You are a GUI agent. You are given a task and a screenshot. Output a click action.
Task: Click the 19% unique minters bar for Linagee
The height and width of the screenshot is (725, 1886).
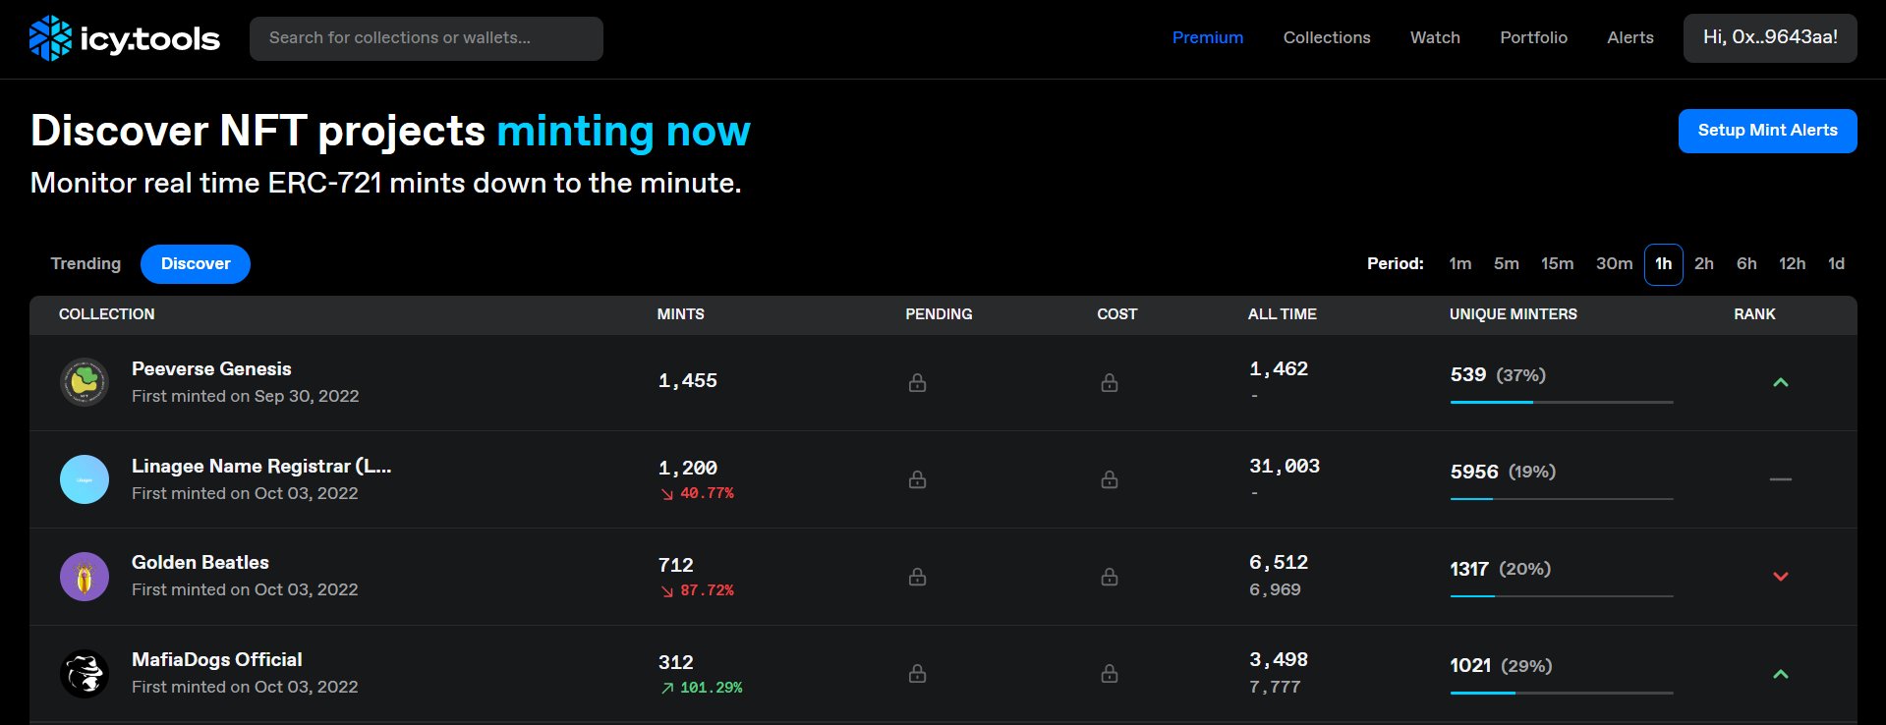coord(1562,499)
